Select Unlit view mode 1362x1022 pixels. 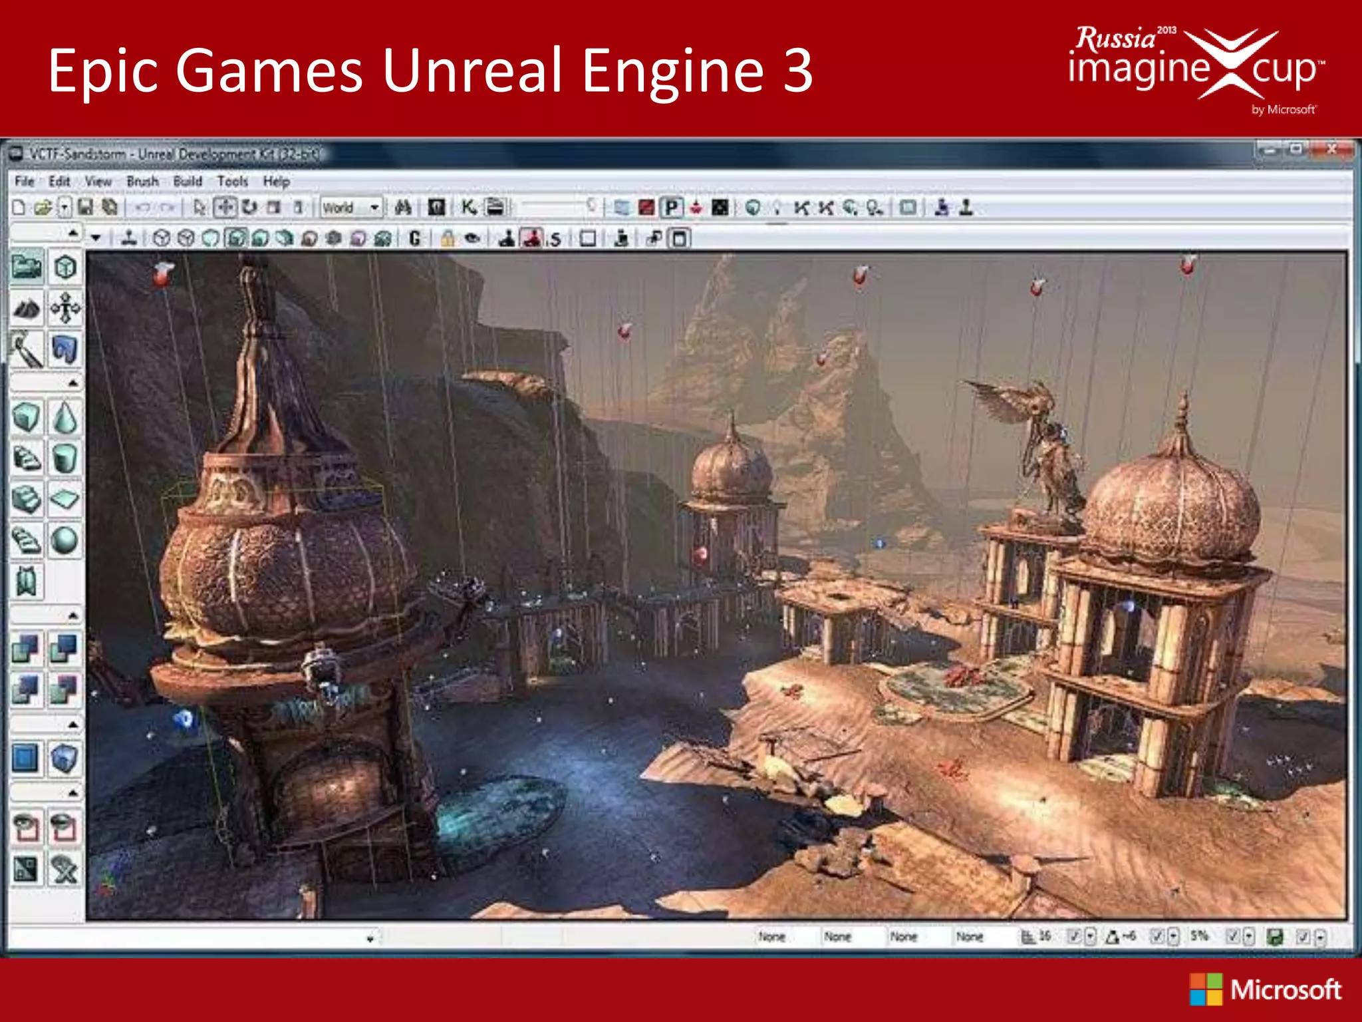pyautogui.click(x=210, y=238)
